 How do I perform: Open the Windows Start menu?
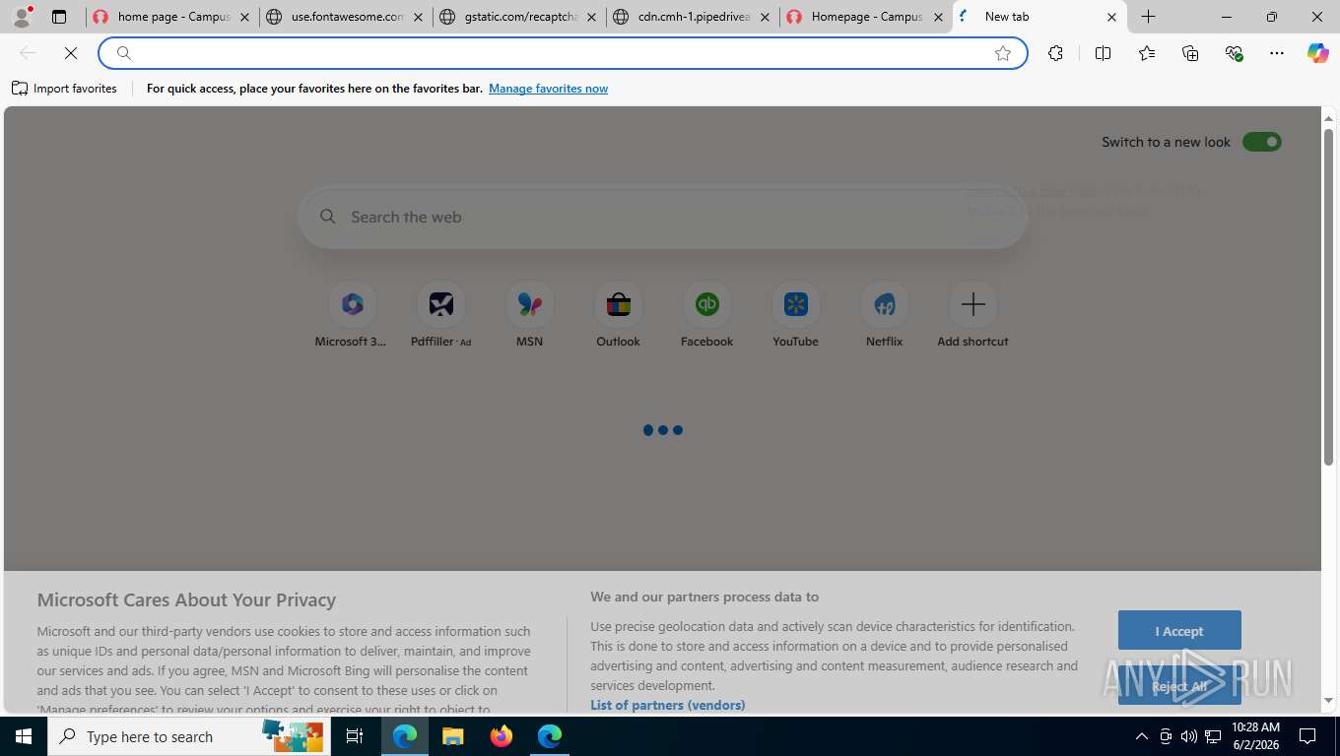24,736
